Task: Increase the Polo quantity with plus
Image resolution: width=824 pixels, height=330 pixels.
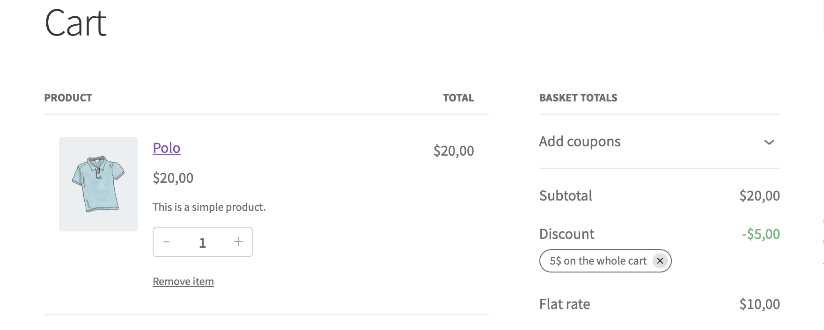Action: point(238,242)
